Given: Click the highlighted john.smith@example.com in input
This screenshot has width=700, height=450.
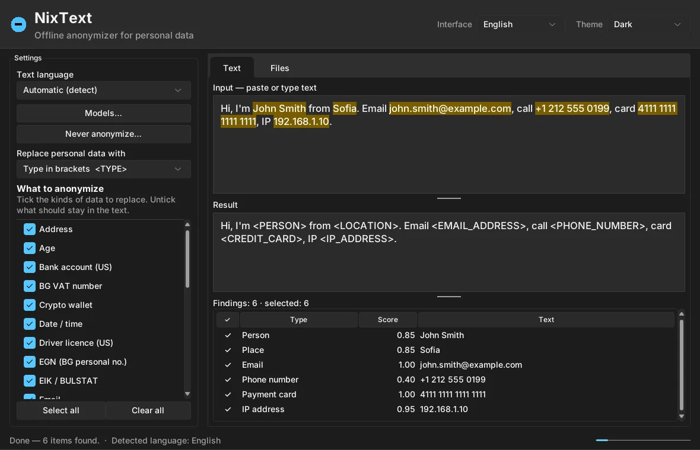Looking at the screenshot, I should (x=450, y=108).
